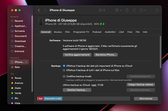Select backup to iCloud radio option
This screenshot has height=111, width=168.
[x=64, y=66]
